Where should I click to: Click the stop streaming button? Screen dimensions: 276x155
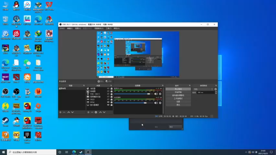pyautogui.click(x=178, y=89)
